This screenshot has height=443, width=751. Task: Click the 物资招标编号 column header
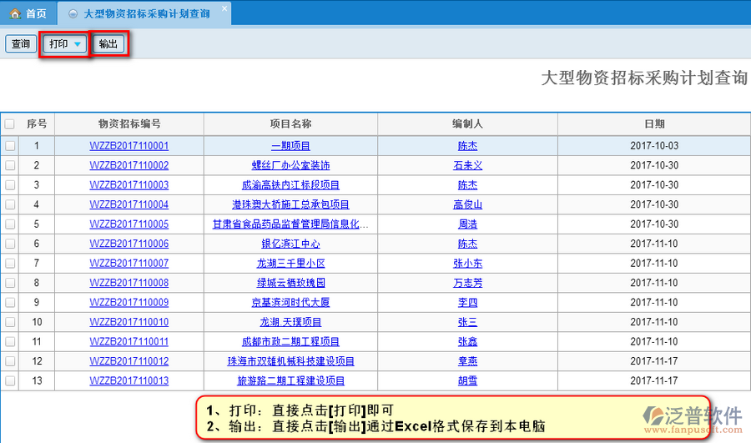(x=129, y=124)
